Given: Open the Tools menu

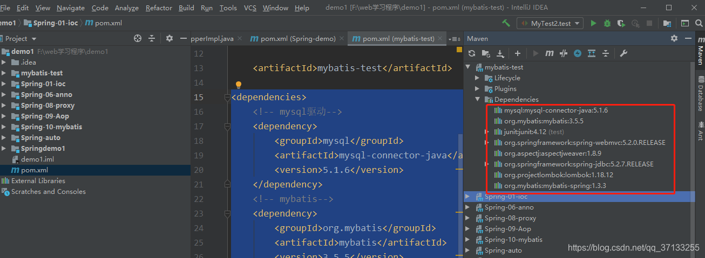Looking at the screenshot, I should coord(228,8).
